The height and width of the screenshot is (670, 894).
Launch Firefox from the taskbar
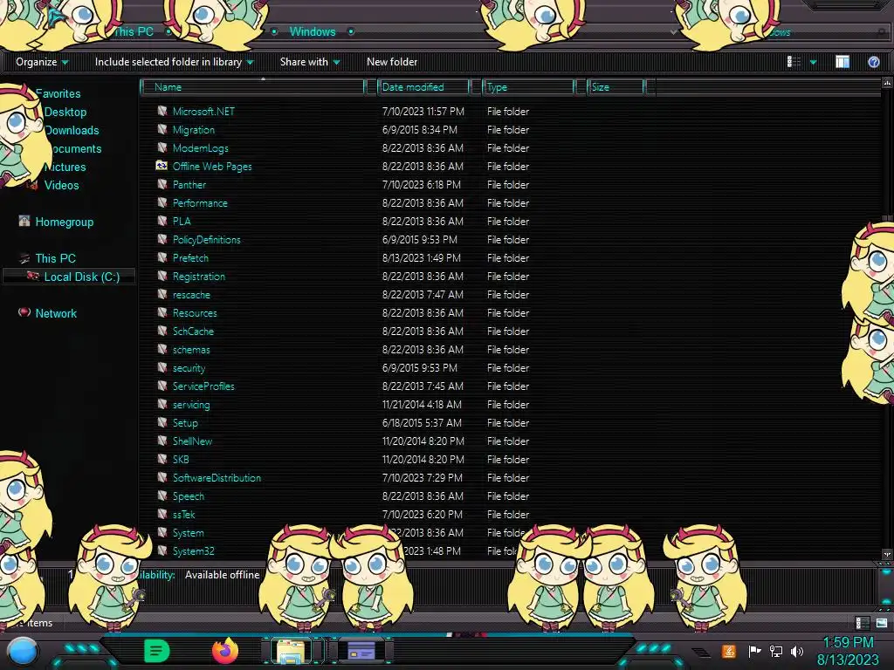(224, 651)
